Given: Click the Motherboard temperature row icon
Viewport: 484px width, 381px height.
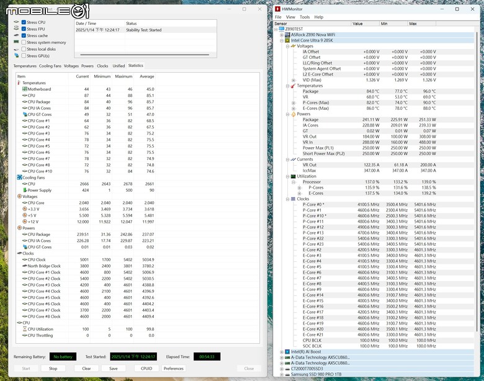Looking at the screenshot, I should pyautogui.click(x=25, y=89).
